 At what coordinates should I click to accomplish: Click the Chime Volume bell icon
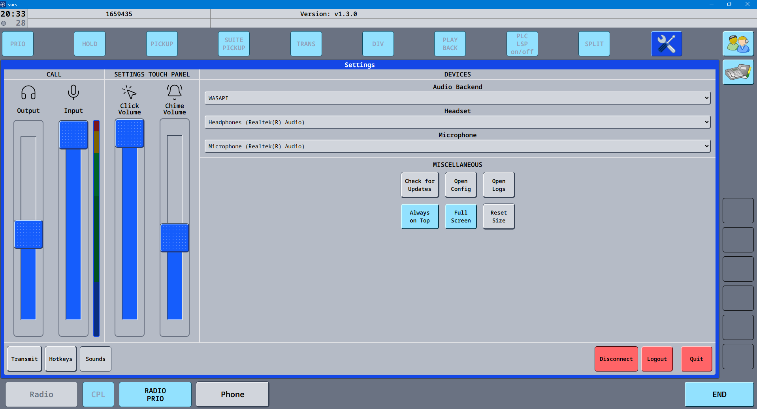pos(174,92)
